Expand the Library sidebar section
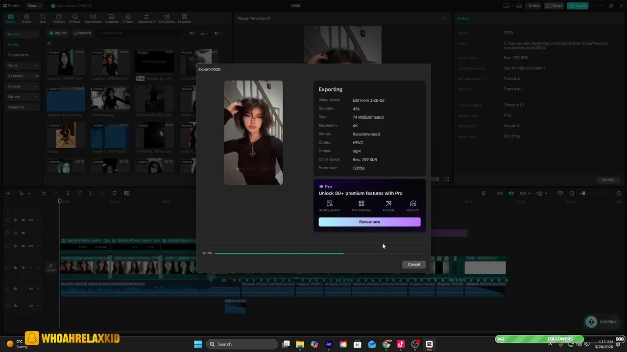This screenshot has width=627, height=352. click(23, 97)
